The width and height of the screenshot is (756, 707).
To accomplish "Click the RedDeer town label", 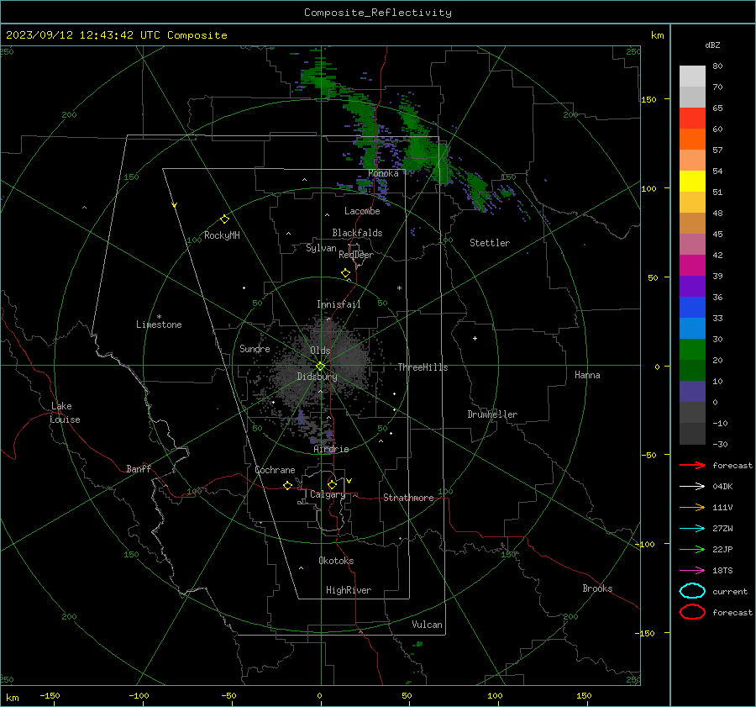I will coord(356,255).
